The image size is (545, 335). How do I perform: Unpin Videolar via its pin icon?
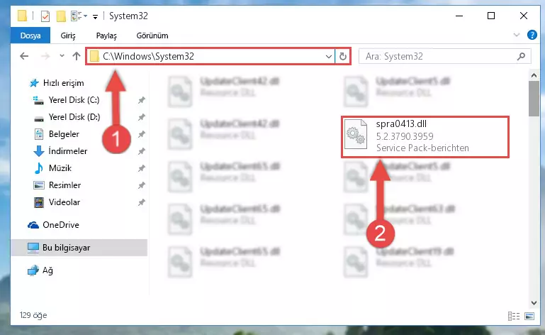[x=141, y=202]
